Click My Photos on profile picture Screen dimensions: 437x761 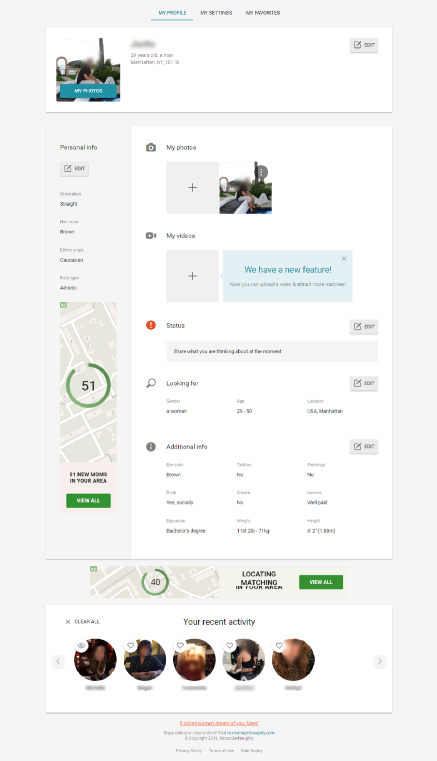point(88,91)
